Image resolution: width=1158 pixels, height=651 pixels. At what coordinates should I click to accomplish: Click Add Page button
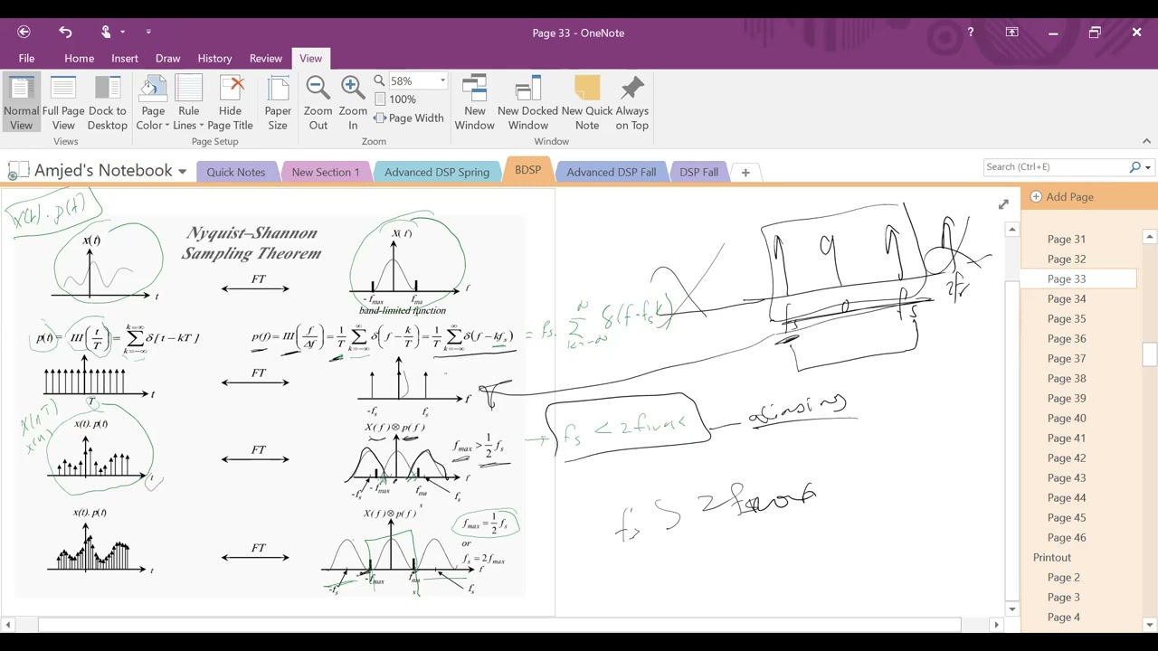click(x=1062, y=196)
